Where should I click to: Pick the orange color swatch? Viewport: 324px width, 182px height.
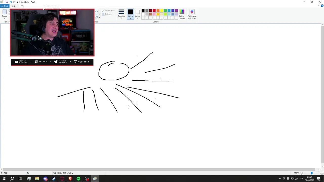(x=158, y=11)
